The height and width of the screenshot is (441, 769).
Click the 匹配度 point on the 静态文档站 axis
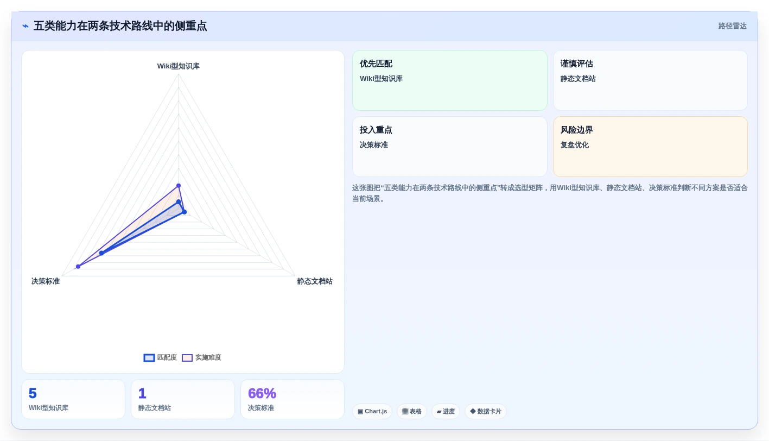coord(185,212)
